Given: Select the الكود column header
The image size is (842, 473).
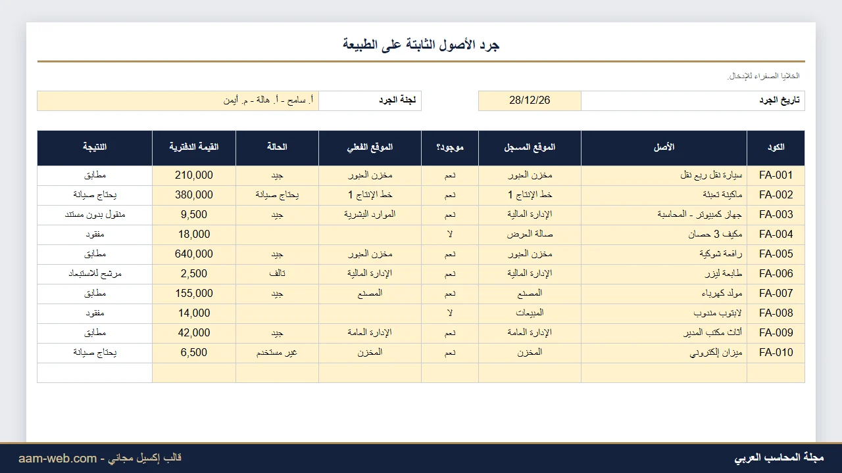Looking at the screenshot, I should click(776, 148).
